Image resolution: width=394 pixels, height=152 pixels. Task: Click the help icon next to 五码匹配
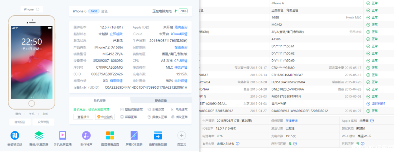coord(362,143)
